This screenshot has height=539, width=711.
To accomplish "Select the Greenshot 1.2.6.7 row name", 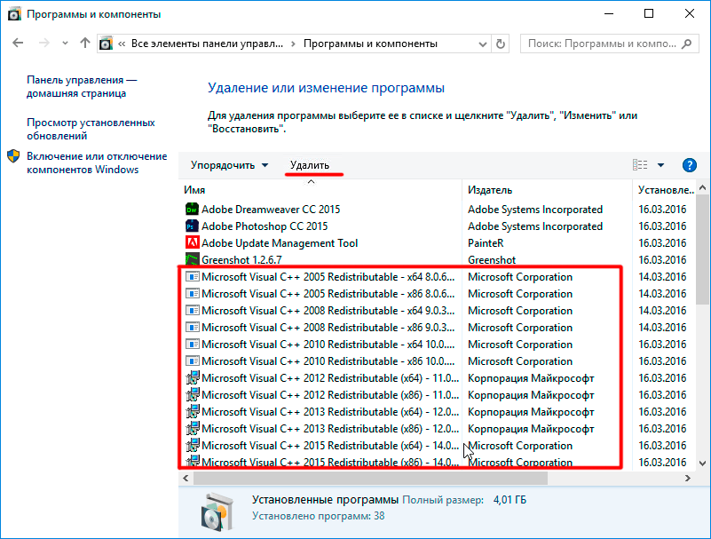I will coord(241,260).
